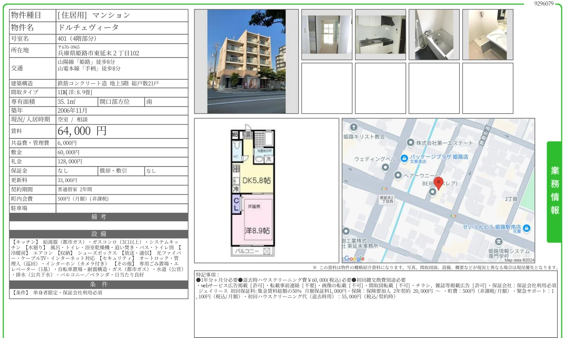Open the bathtub photo thumbnail

pos(434,34)
